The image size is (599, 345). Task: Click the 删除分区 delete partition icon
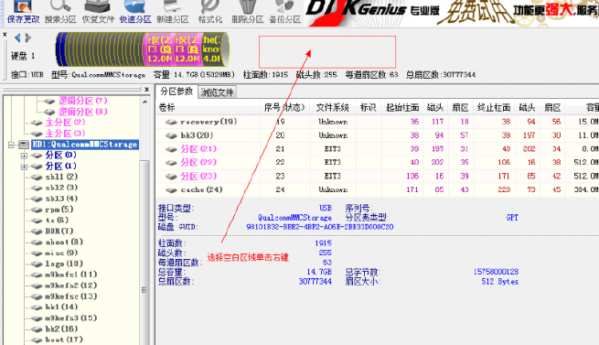pyautogui.click(x=247, y=12)
